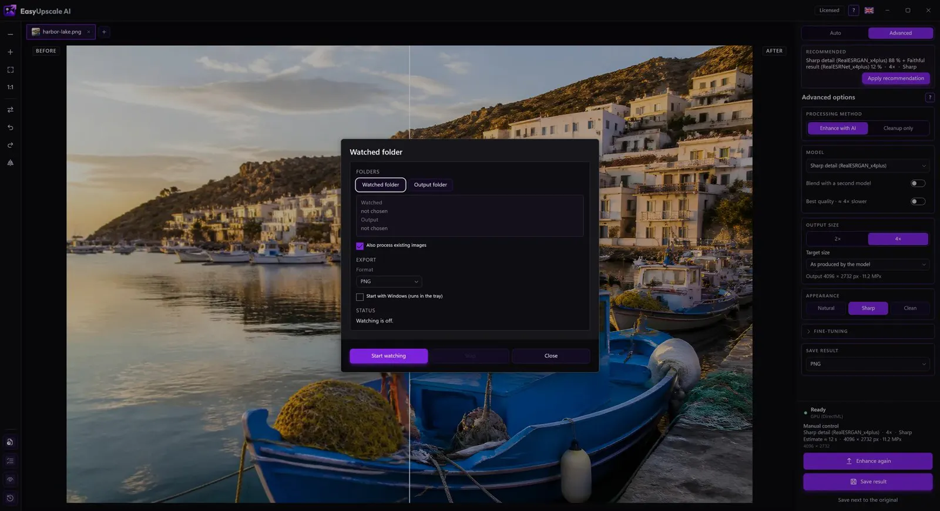Select the 4× output size option
This screenshot has height=511, width=940.
[898, 239]
